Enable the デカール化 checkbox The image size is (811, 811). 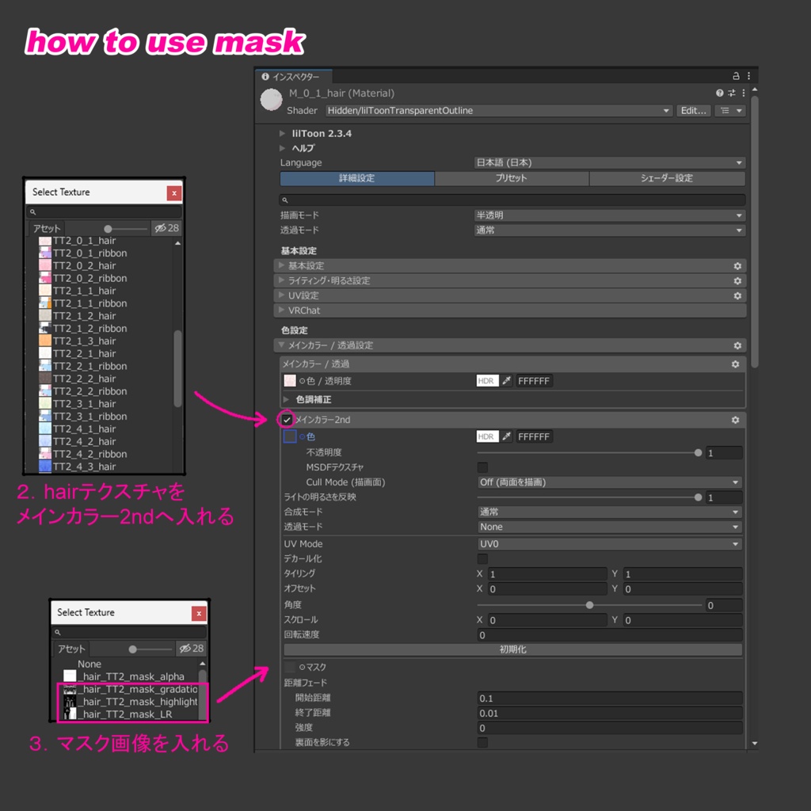pos(482,559)
